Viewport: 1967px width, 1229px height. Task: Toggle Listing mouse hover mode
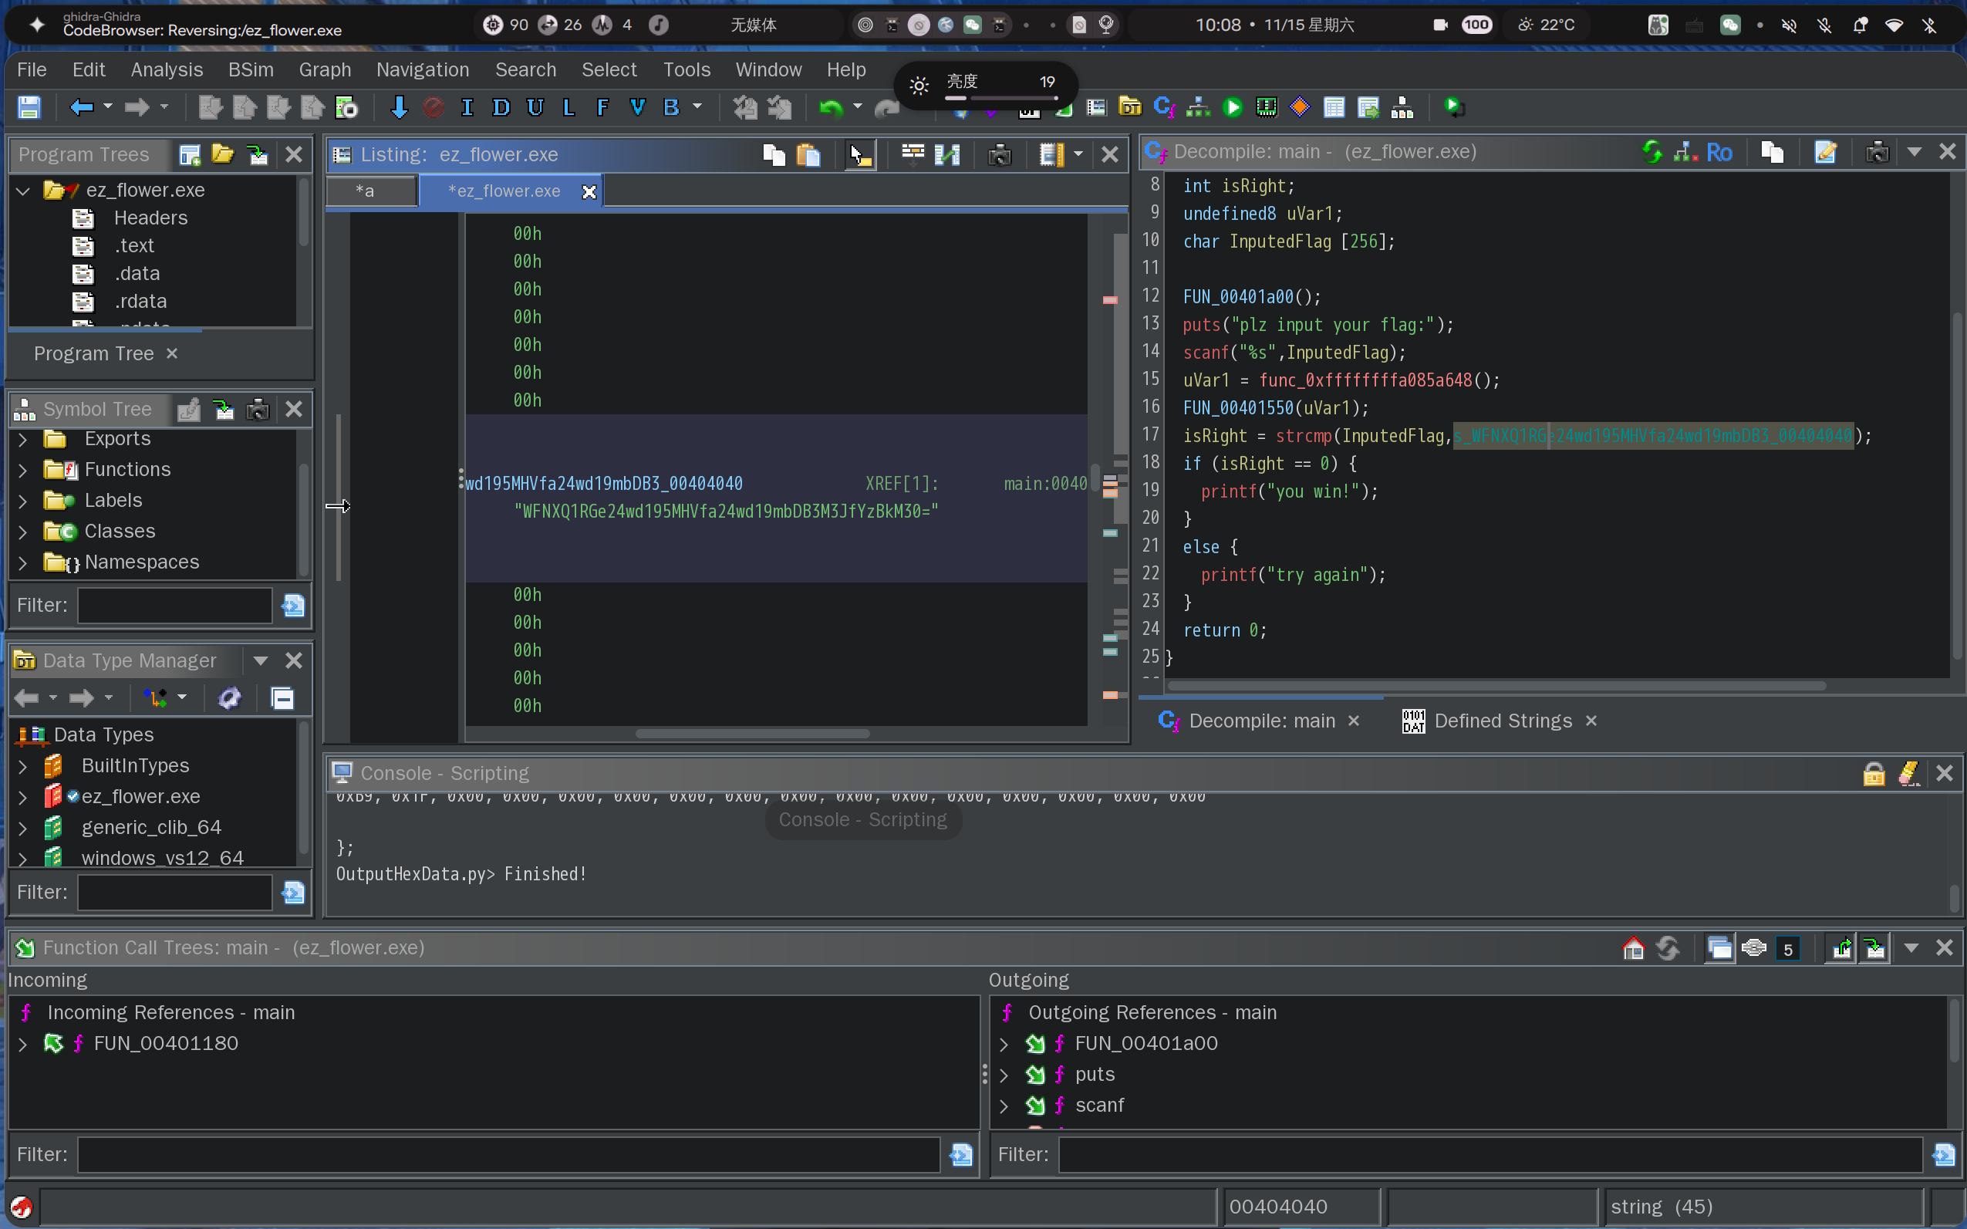click(859, 154)
